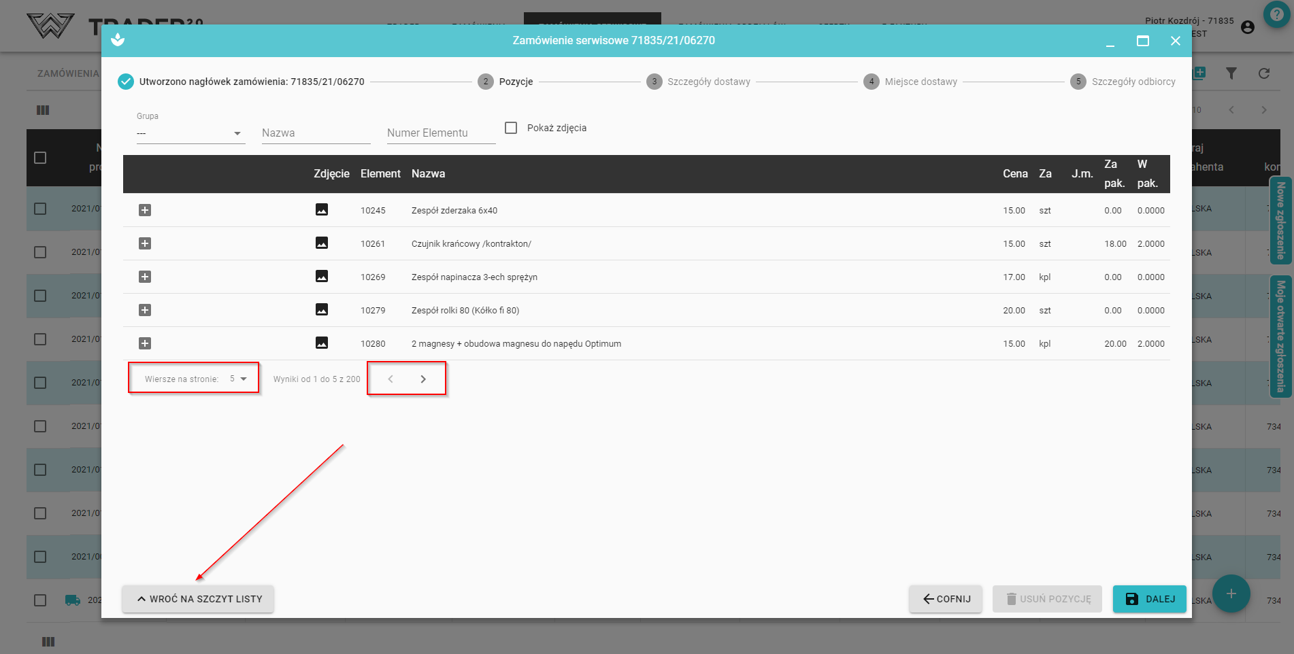Focus the Numer Elementu input field

point(441,133)
